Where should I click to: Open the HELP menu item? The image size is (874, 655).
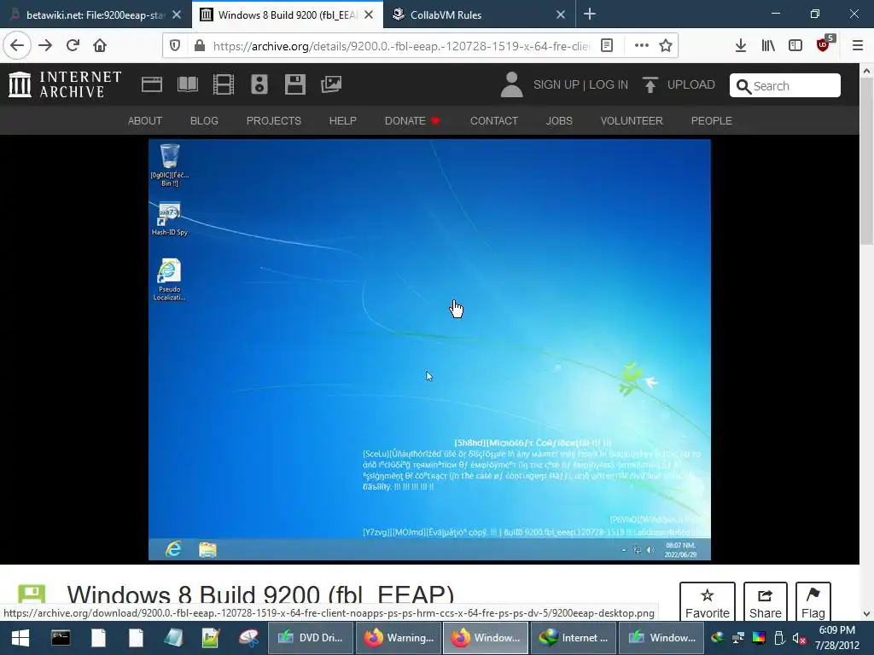pos(343,121)
